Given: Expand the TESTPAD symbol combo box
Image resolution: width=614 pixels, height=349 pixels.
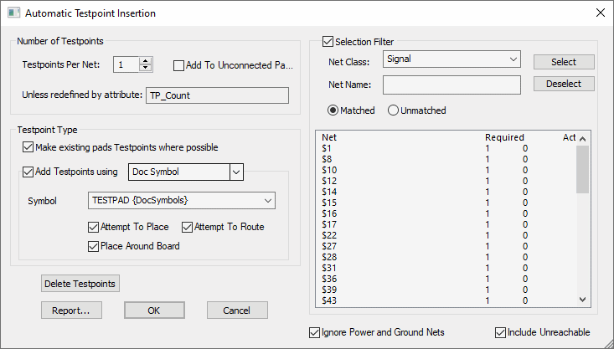Looking at the screenshot, I should (267, 201).
